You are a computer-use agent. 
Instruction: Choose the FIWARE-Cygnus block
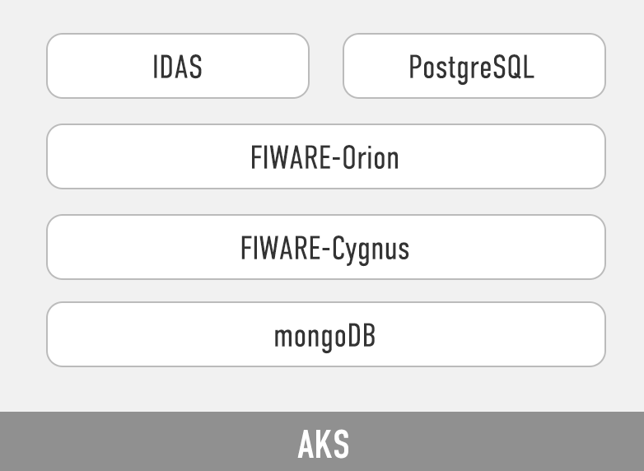pos(326,247)
